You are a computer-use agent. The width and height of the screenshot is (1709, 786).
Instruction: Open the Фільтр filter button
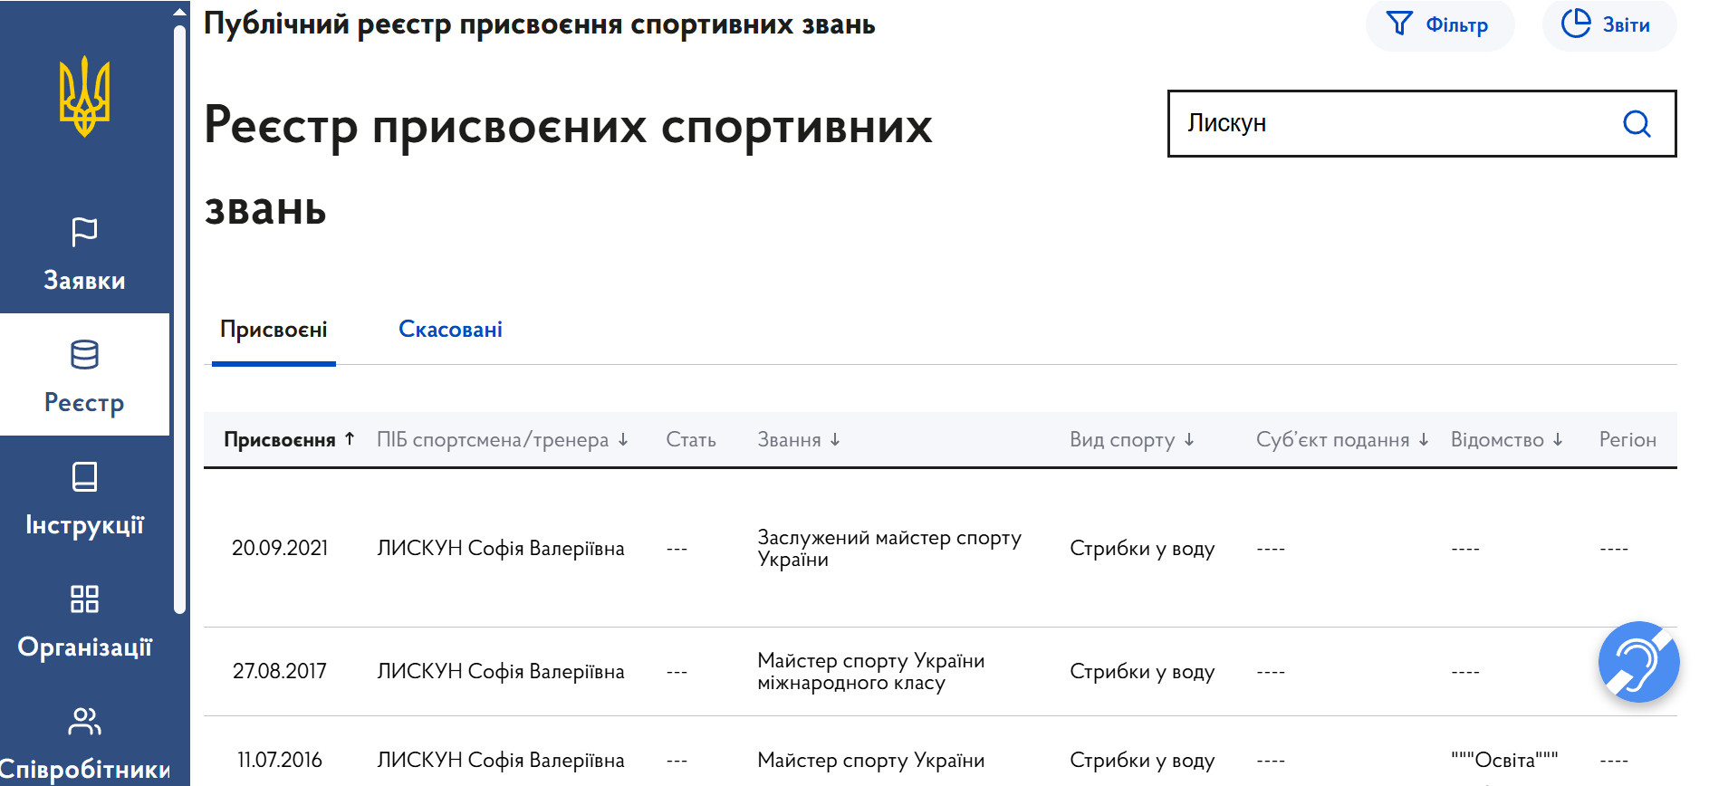point(1439,25)
